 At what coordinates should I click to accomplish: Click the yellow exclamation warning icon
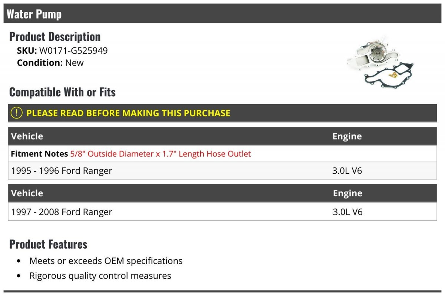point(17,113)
